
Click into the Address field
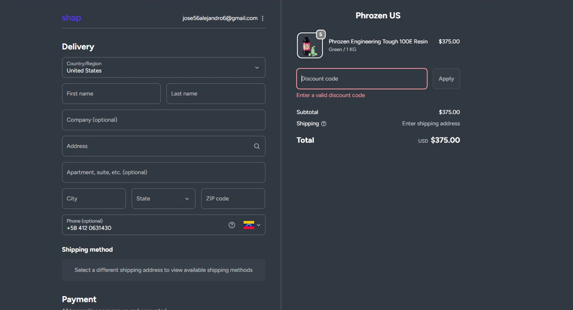pos(163,146)
